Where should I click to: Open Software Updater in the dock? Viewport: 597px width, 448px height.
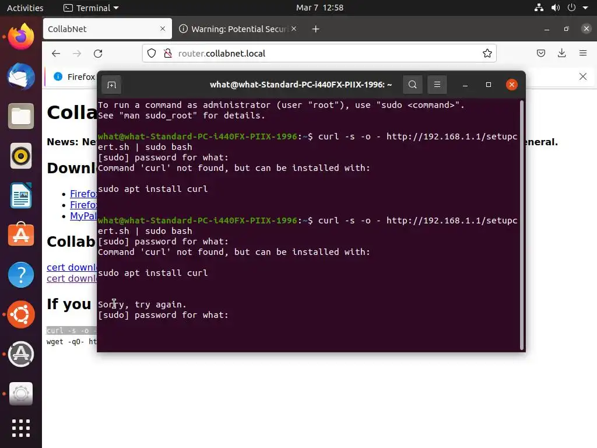pos(21,354)
